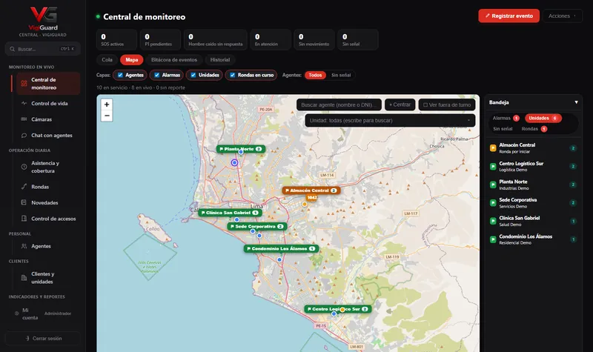
Task: Select Almacén Central map marker
Action: coord(311,190)
